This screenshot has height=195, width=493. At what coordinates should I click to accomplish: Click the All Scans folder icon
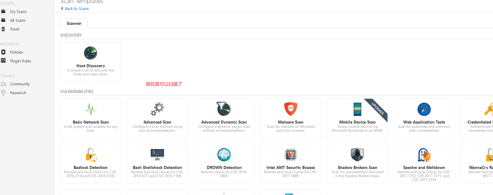click(3, 20)
